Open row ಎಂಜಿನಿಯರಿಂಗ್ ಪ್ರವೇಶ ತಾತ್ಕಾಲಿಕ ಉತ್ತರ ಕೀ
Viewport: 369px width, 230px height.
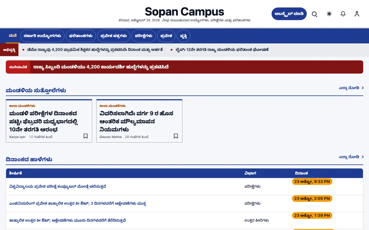point(77,203)
